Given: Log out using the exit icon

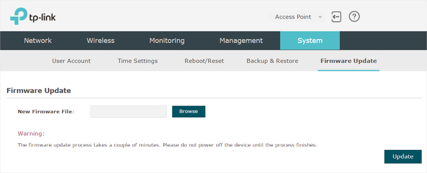Looking at the screenshot, I should point(336,17).
